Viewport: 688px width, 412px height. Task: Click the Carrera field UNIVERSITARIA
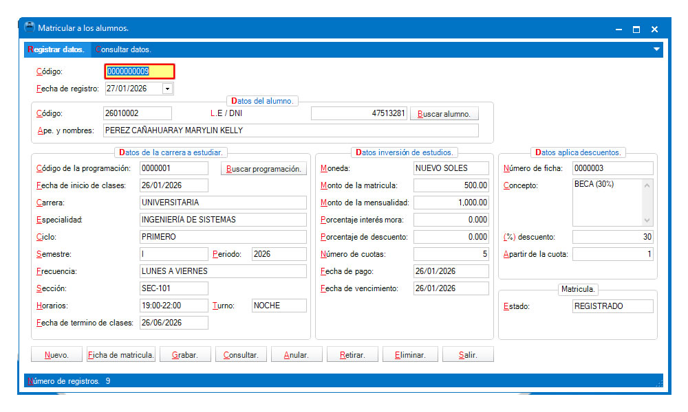223,203
